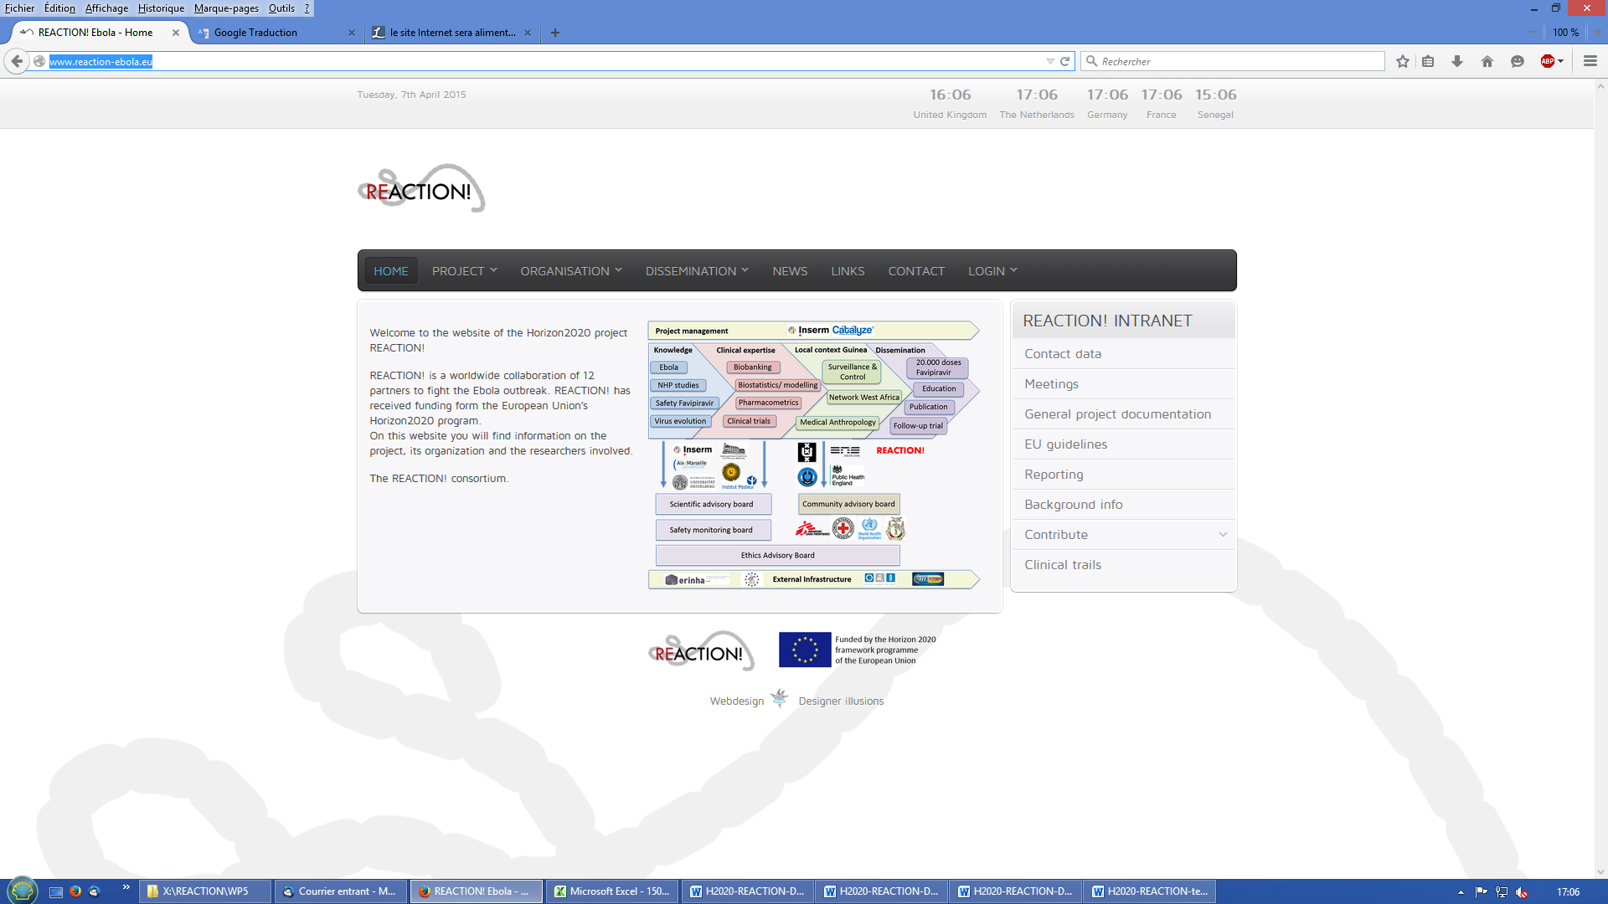The height and width of the screenshot is (904, 1608).
Task: Open the hamburger menu icon
Action: [1590, 61]
